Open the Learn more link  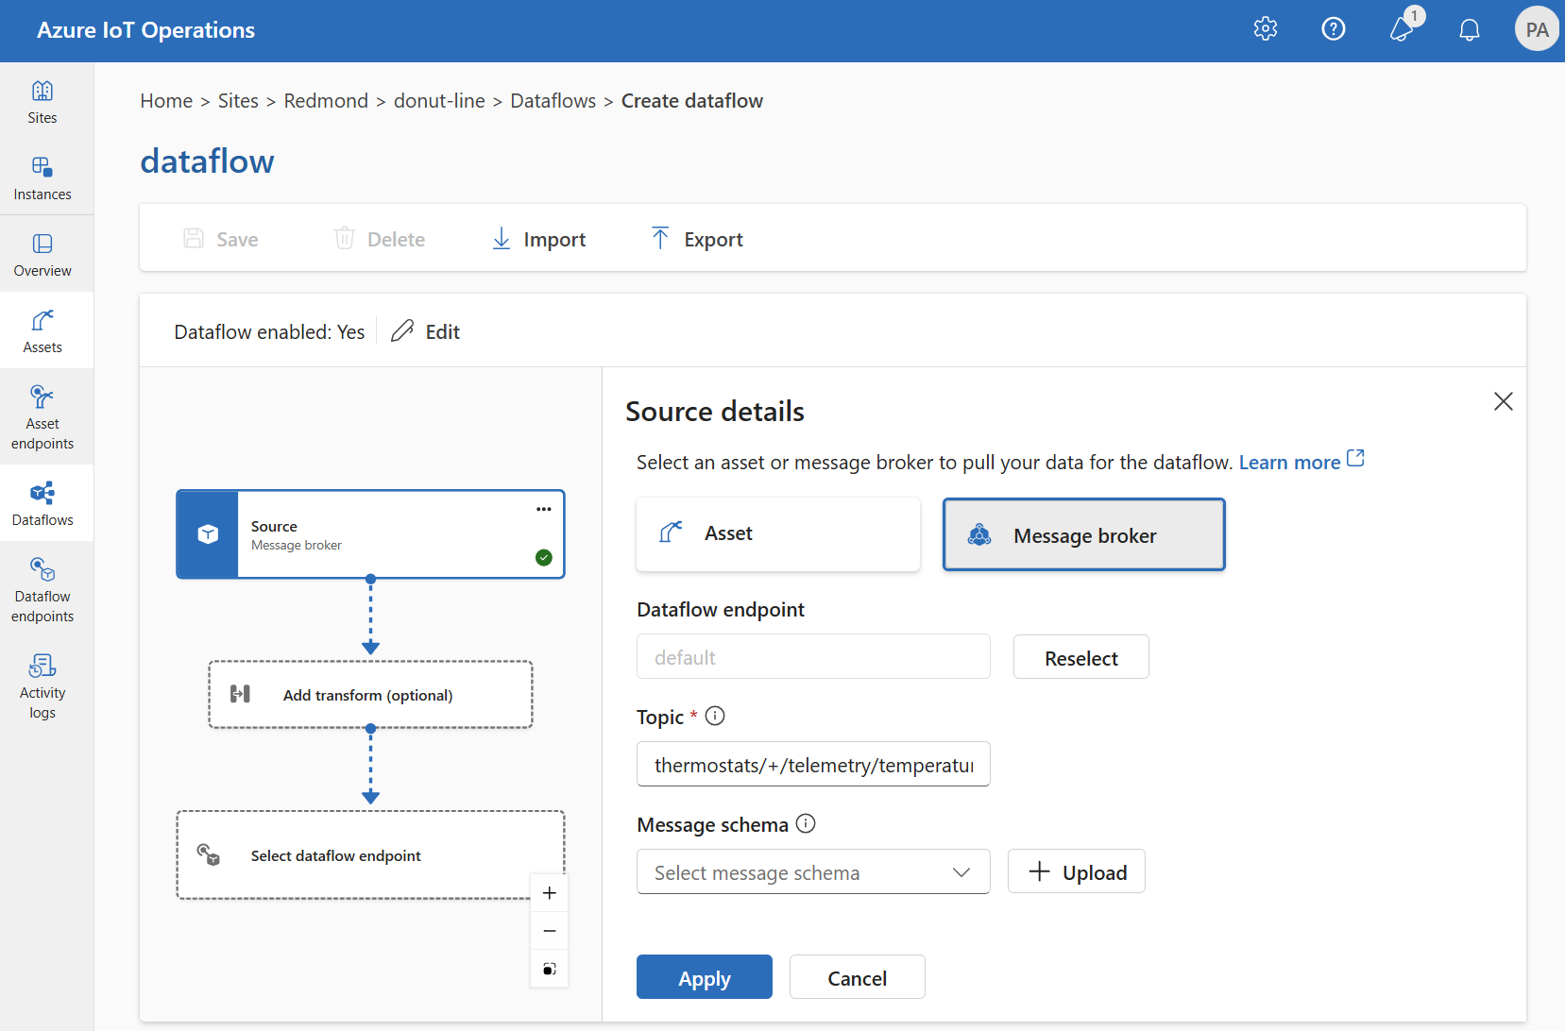1301,462
